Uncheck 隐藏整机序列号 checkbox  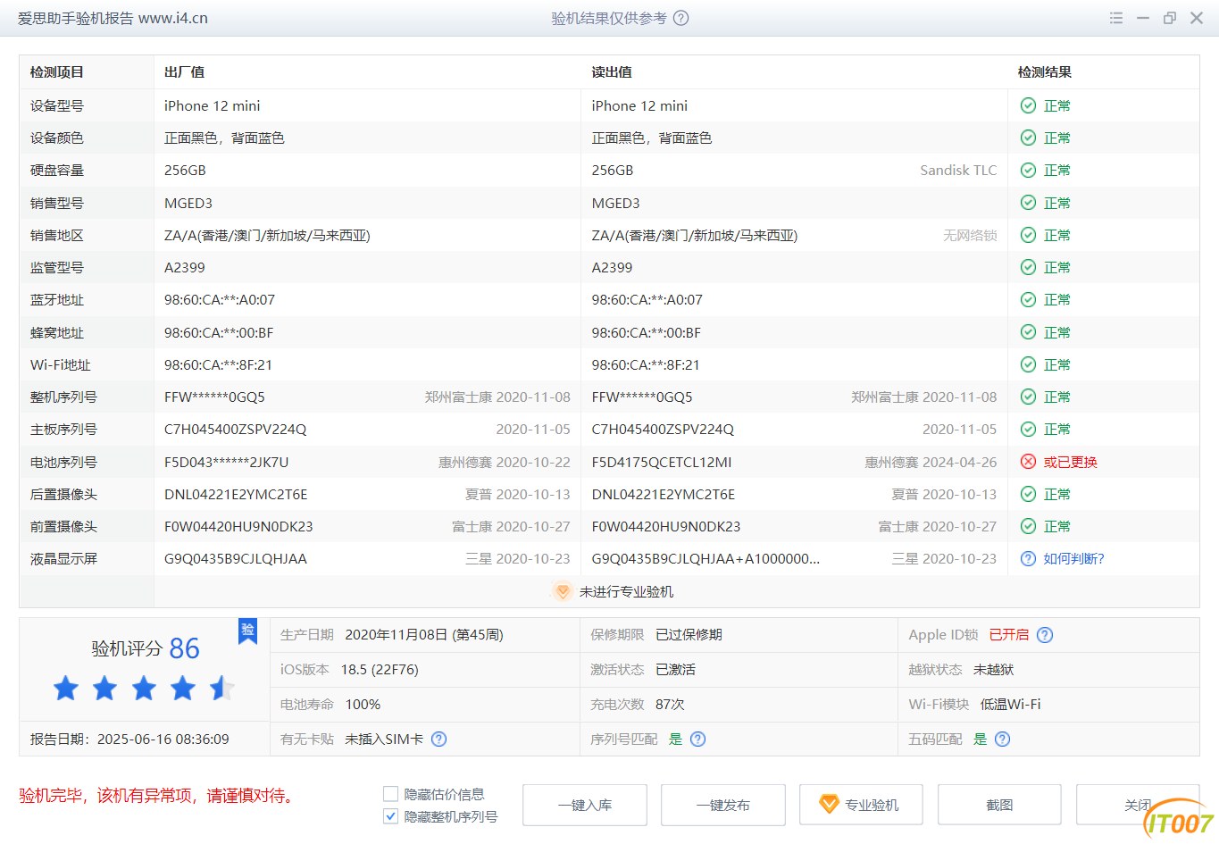click(x=390, y=816)
